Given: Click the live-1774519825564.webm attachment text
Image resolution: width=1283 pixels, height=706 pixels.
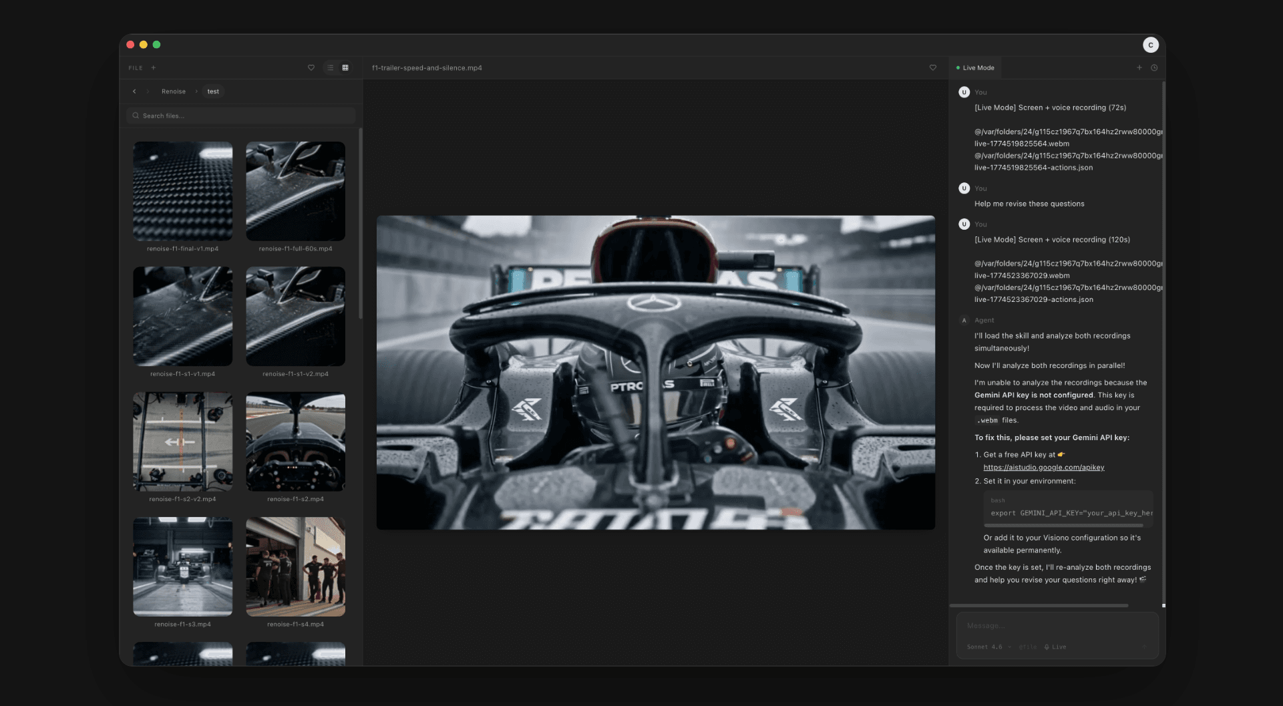Looking at the screenshot, I should point(1022,144).
